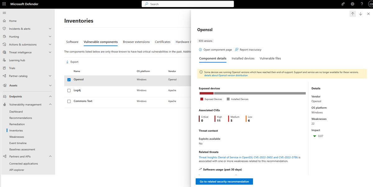Screen dimensions: 373x187
Task: Click the Endpoints icon in sidebar
Action: point(4,96)
